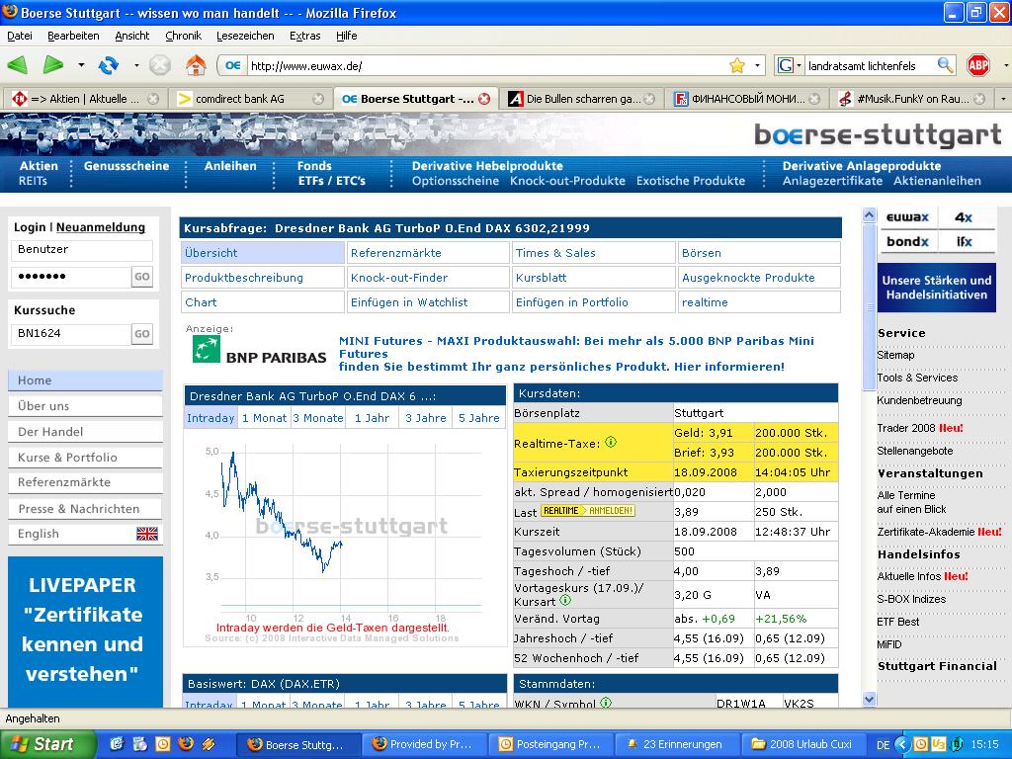Click the Google search engine icon

[785, 65]
